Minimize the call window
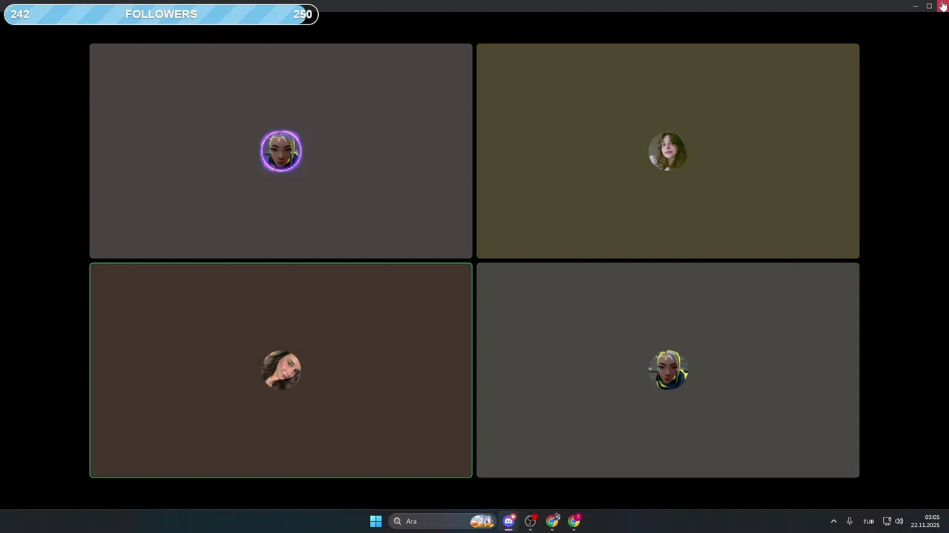This screenshot has height=533, width=949. (x=915, y=6)
